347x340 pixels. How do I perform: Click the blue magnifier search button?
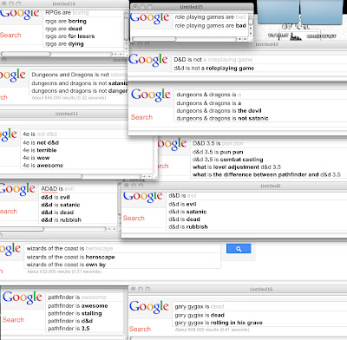[239, 249]
